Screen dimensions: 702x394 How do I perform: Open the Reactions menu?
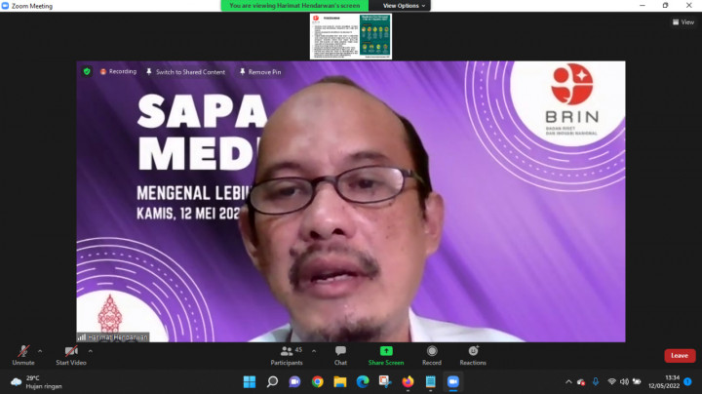pyautogui.click(x=473, y=351)
